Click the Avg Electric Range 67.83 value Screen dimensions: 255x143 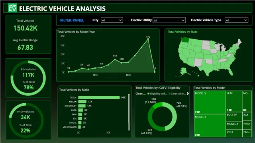click(25, 47)
